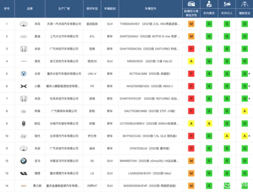
Task: Click the SC7154CAB6 vehicle model cell
Action: (150, 74)
